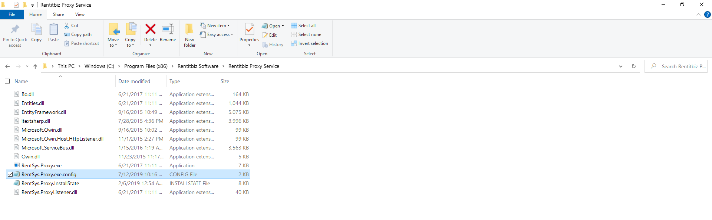The height and width of the screenshot is (220, 712).
Task: Select the Owin.dll file
Action: tap(30, 157)
